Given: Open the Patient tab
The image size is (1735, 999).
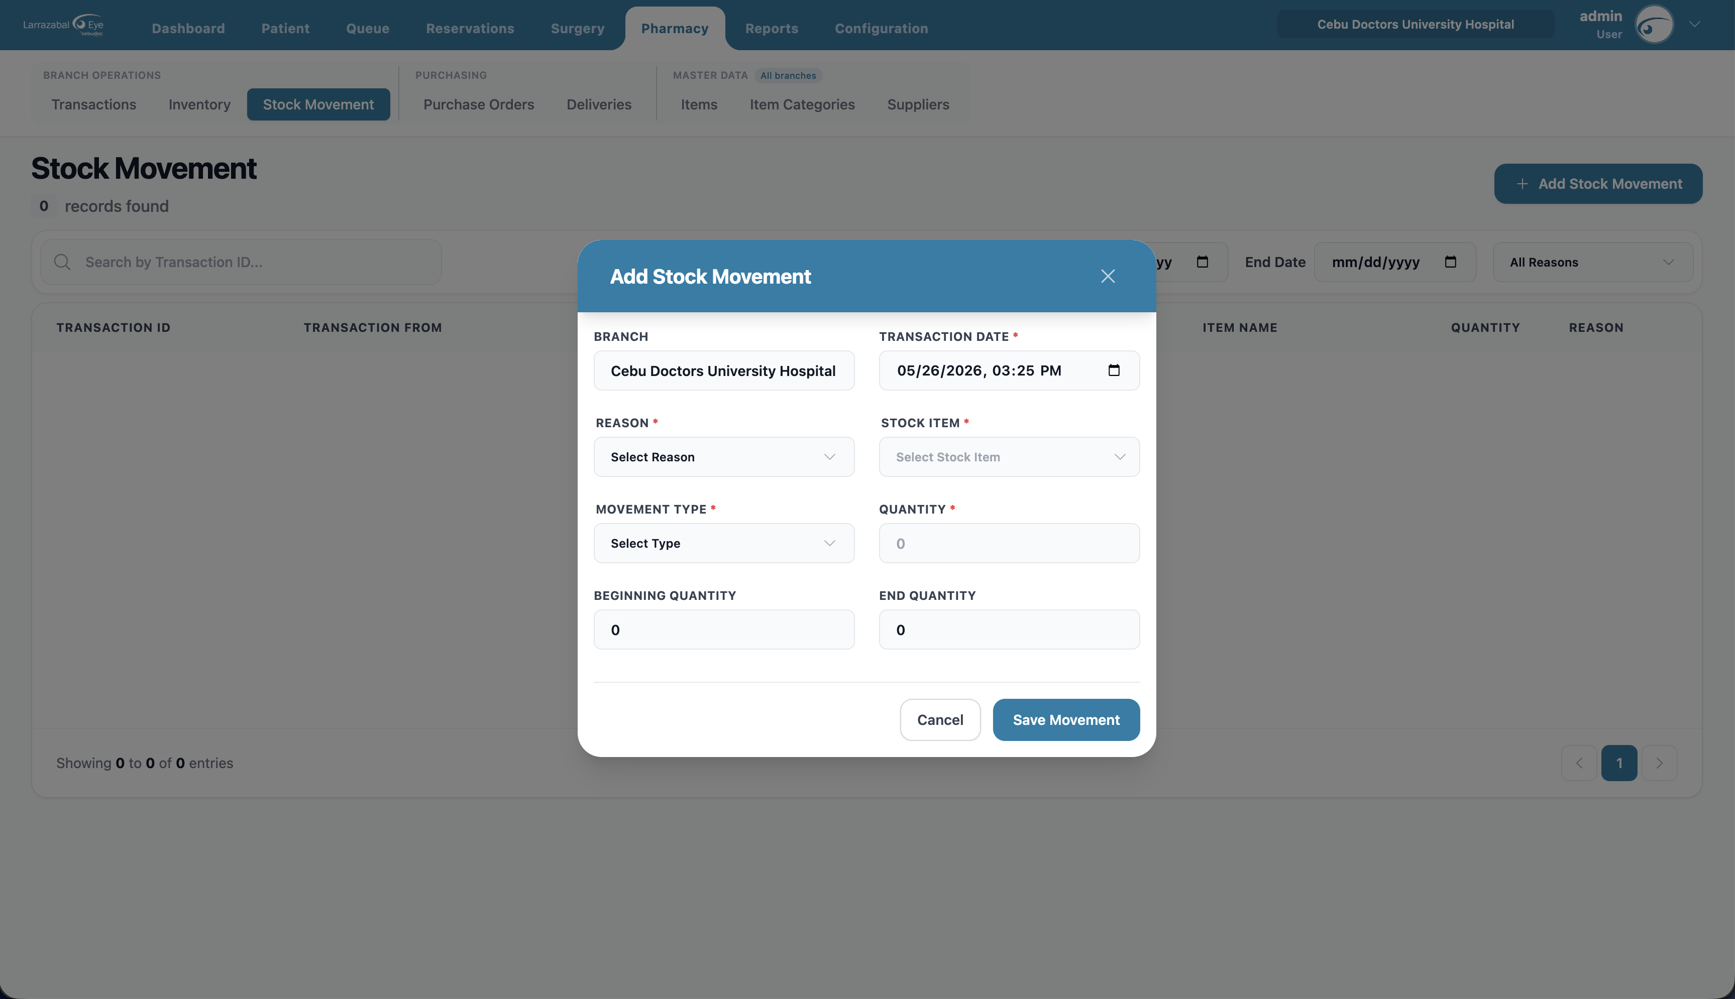Looking at the screenshot, I should point(285,28).
